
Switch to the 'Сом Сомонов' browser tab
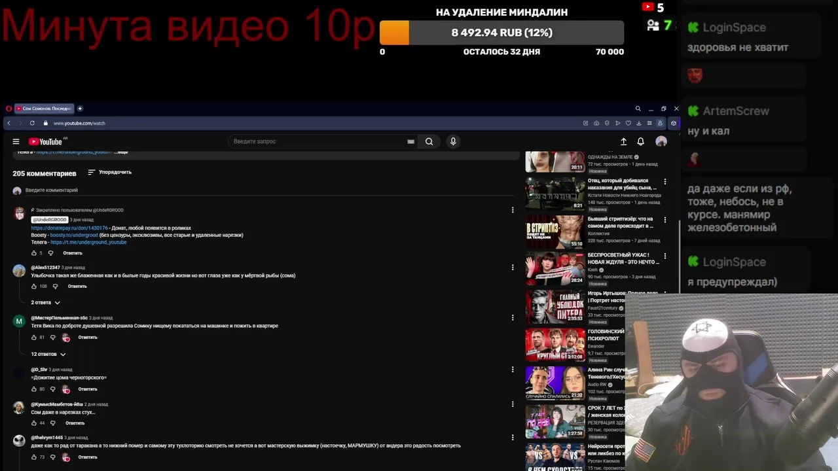(45, 109)
